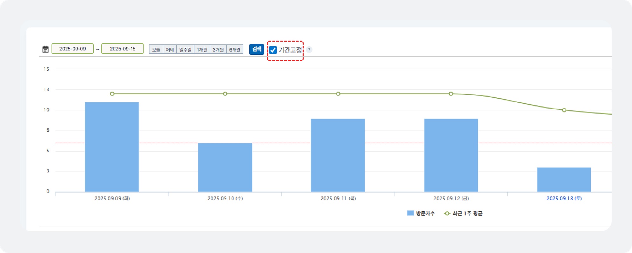Set range to 3개월

(218, 49)
